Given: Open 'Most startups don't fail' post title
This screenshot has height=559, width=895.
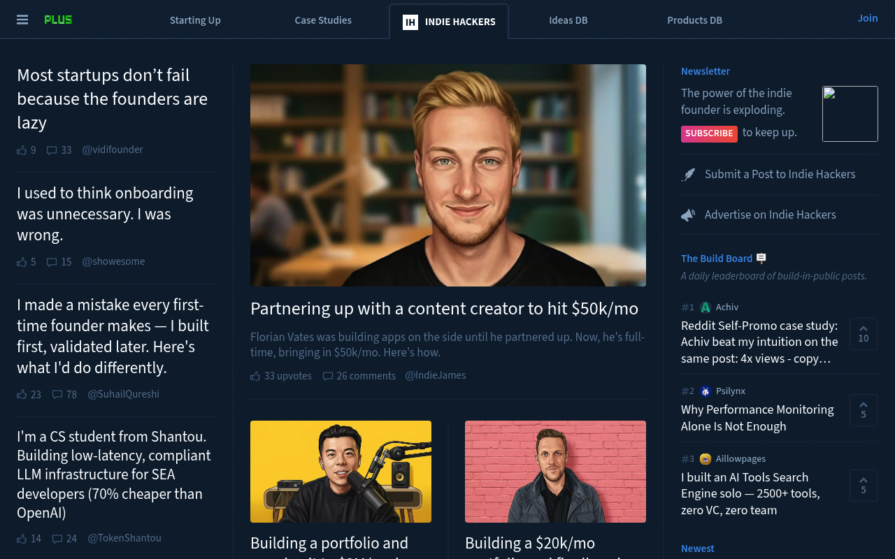Looking at the screenshot, I should point(112,99).
